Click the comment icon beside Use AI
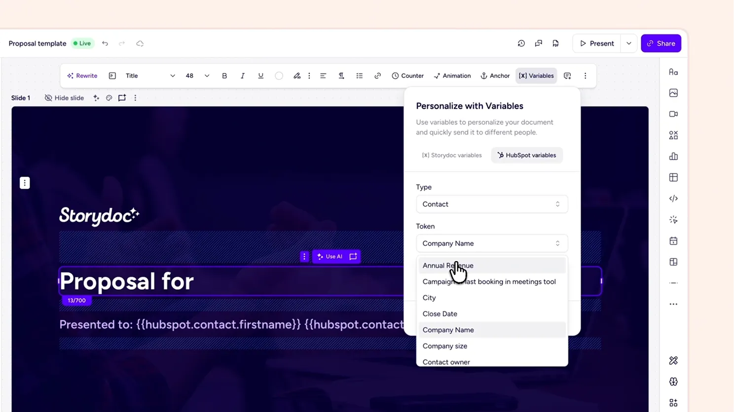This screenshot has height=412, width=734. (x=353, y=257)
